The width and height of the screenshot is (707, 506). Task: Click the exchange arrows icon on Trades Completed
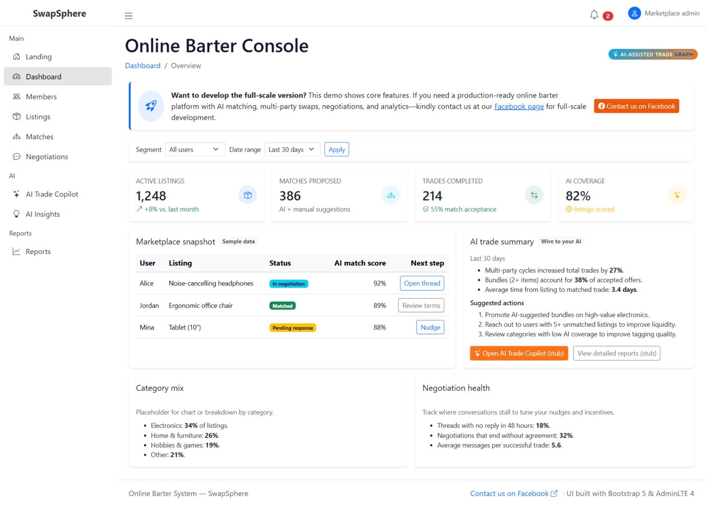pyautogui.click(x=534, y=195)
